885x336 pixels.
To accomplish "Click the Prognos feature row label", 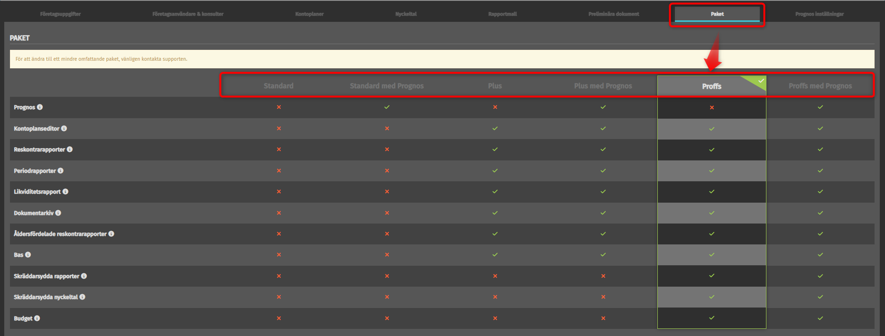I will point(25,107).
